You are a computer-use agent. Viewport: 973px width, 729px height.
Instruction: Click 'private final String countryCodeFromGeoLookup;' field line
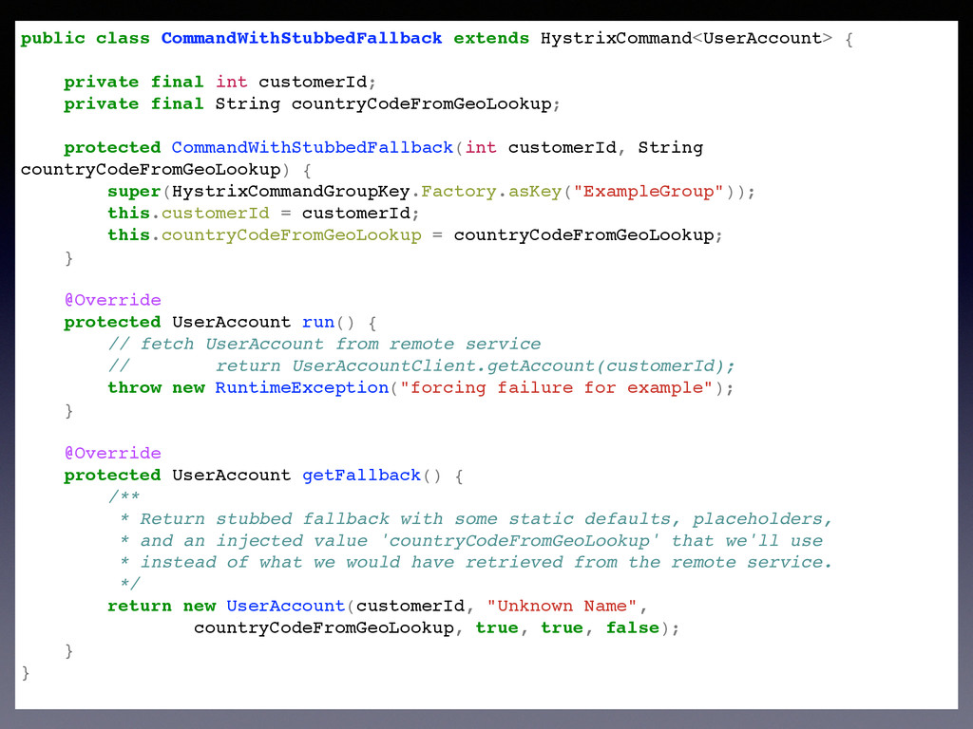point(312,103)
